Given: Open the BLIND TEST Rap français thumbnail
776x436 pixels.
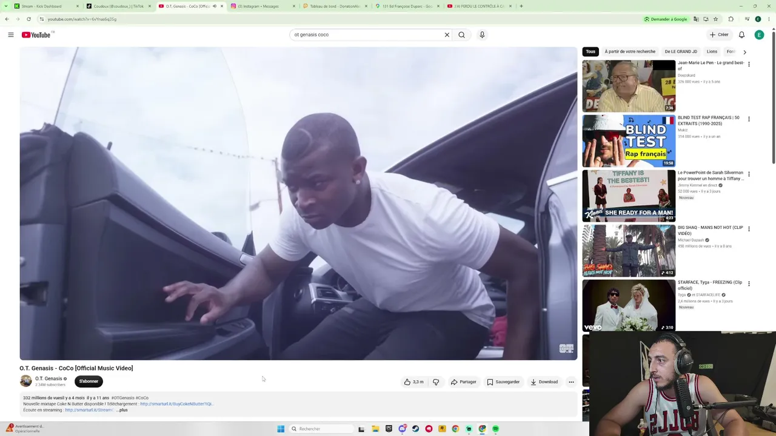Looking at the screenshot, I should [x=629, y=141].
